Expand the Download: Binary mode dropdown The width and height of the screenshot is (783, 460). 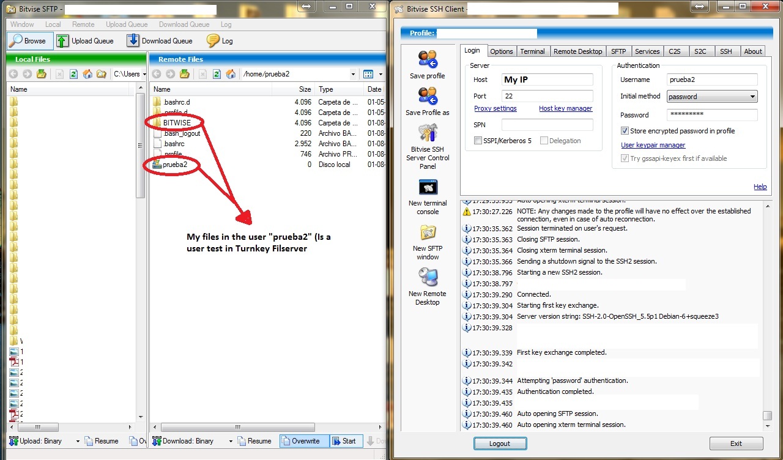pyautogui.click(x=231, y=441)
